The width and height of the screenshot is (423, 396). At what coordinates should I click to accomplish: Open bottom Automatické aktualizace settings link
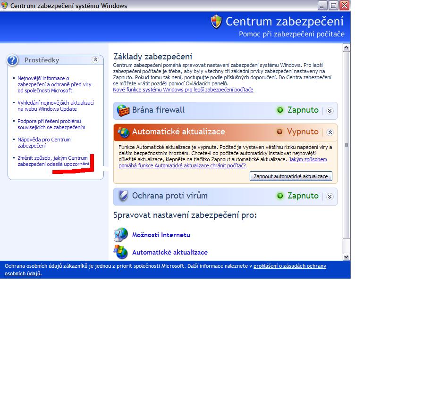tap(169, 252)
